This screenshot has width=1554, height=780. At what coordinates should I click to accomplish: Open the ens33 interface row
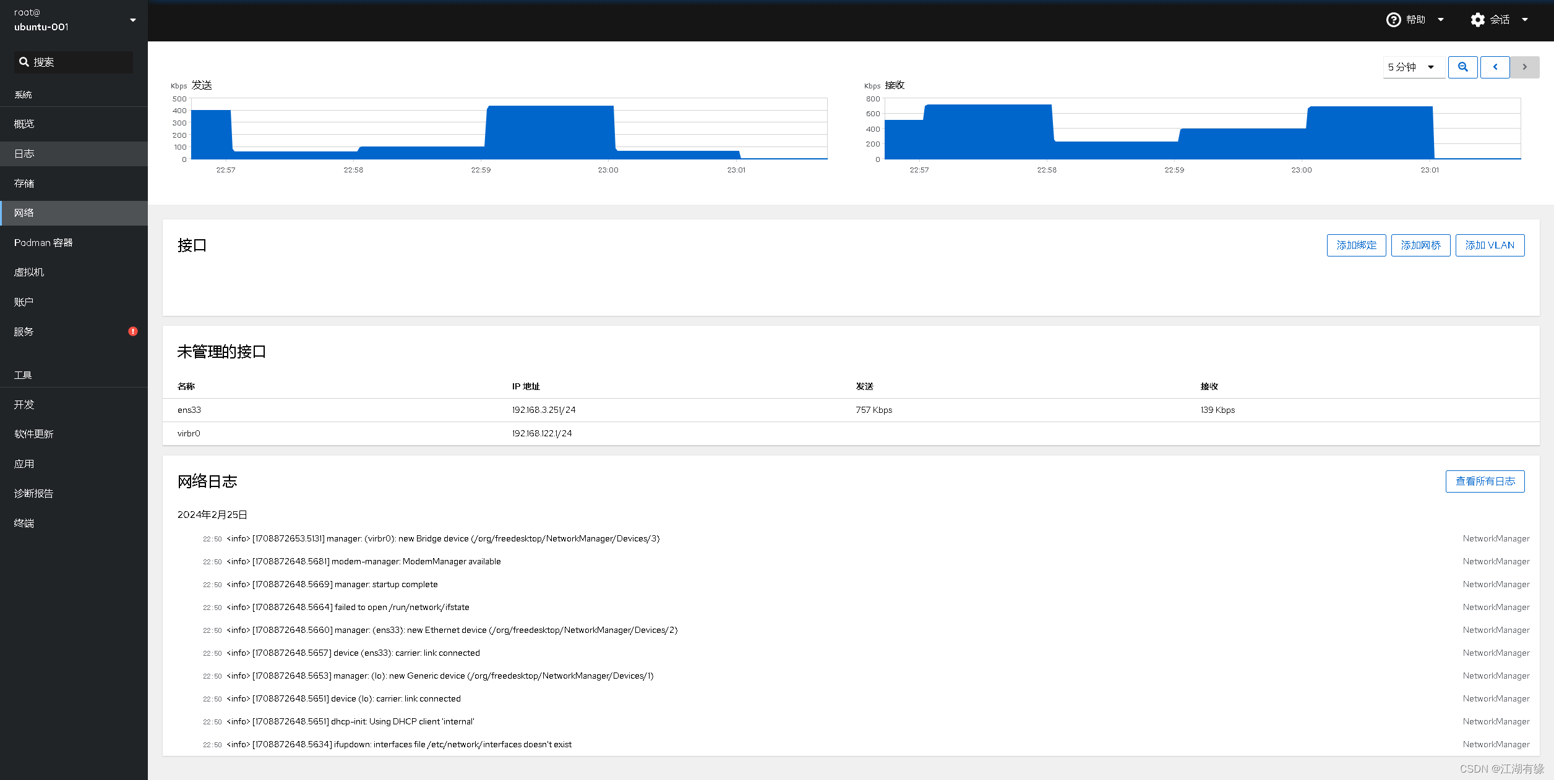tap(189, 410)
